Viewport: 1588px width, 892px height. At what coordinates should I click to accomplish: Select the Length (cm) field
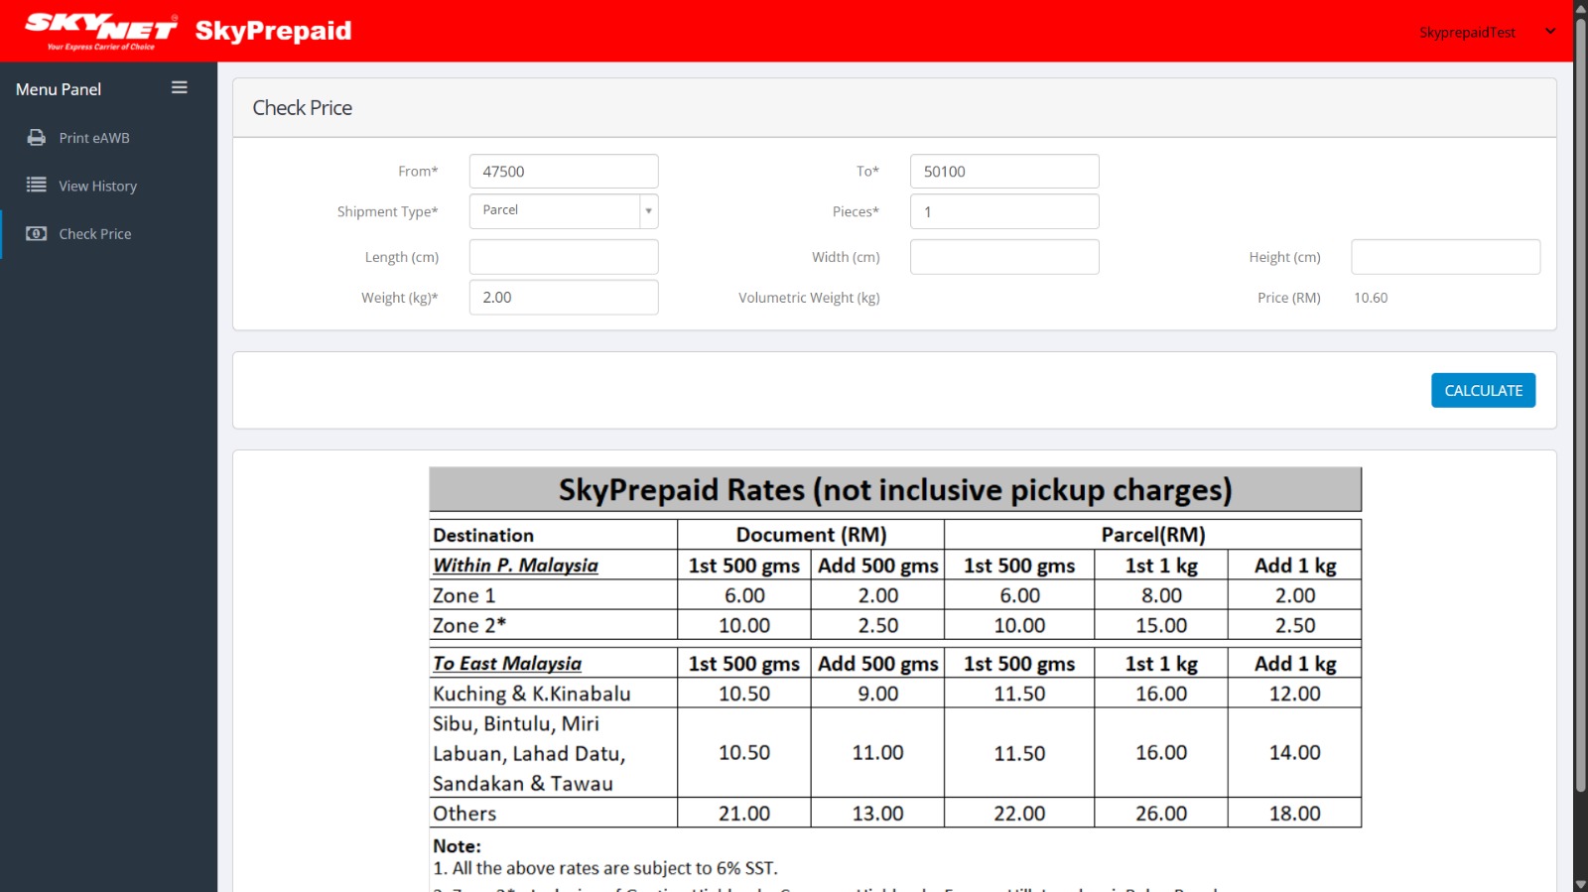(563, 257)
